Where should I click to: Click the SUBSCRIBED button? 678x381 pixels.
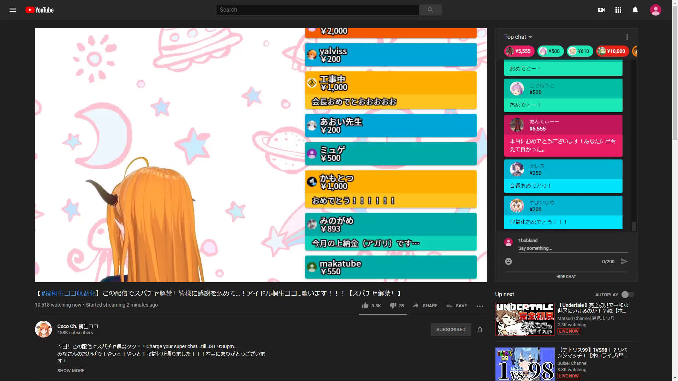(451, 329)
